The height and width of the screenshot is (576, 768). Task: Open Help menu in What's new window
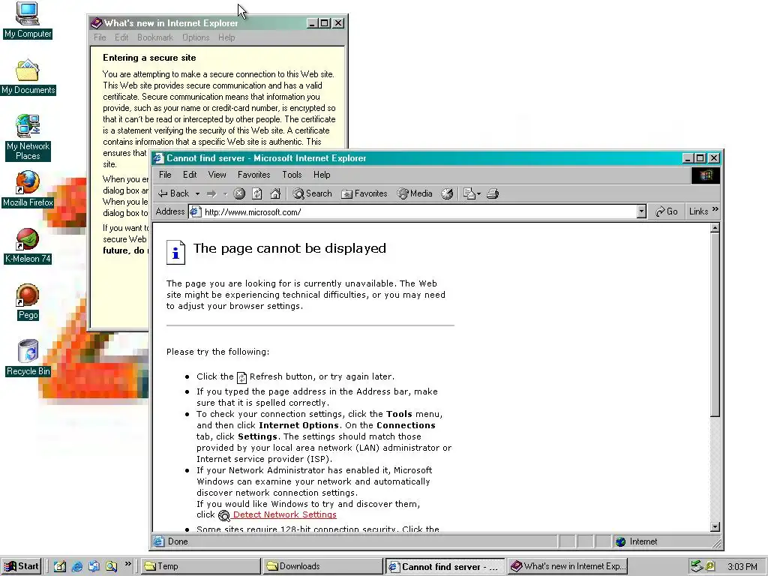(226, 37)
